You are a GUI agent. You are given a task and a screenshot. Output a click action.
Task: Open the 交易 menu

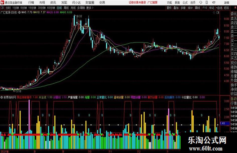102,3
